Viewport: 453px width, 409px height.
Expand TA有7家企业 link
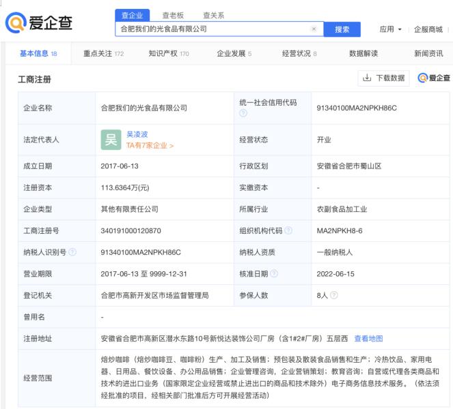click(x=150, y=145)
